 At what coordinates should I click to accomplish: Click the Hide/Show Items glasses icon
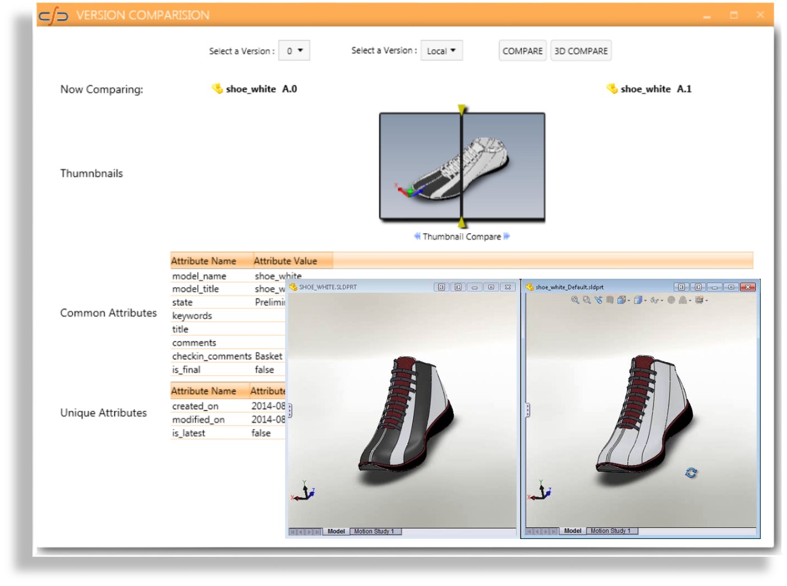point(654,300)
